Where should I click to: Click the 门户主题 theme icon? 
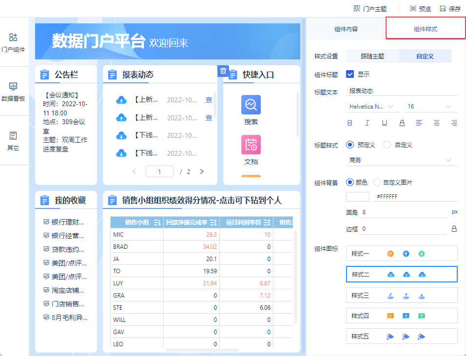point(357,9)
